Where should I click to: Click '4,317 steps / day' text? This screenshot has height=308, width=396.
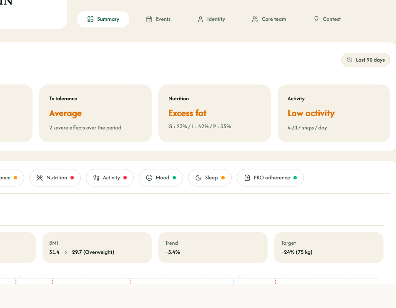tap(307, 128)
